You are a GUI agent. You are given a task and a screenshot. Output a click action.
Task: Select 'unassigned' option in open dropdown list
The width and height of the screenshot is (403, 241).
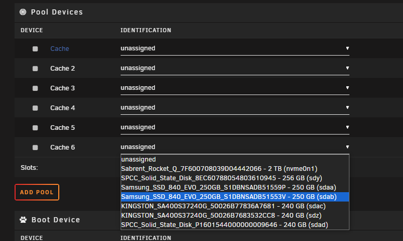235,159
